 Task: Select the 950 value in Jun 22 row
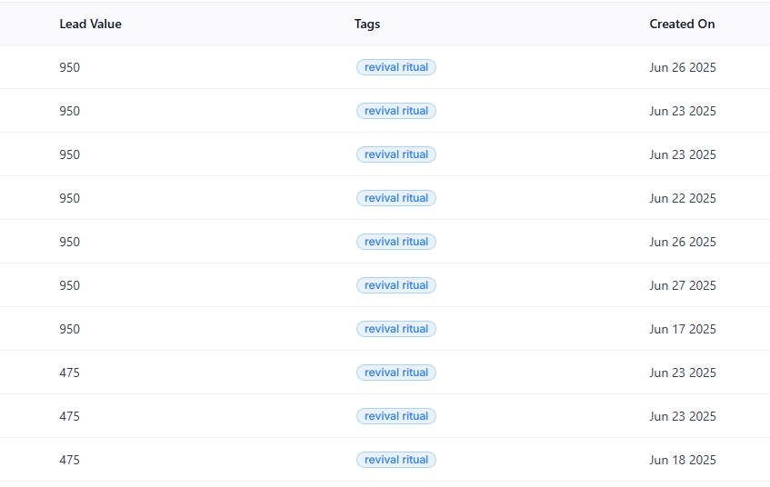[70, 198]
